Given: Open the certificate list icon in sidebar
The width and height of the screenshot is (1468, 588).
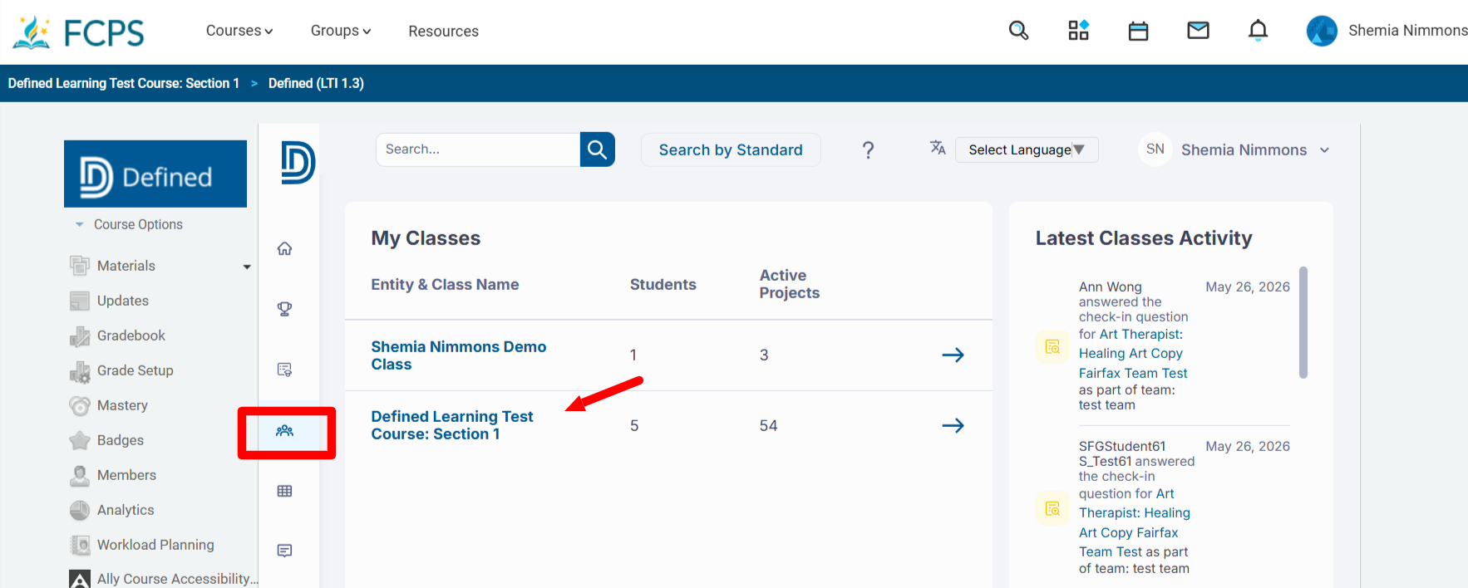Looking at the screenshot, I should [x=284, y=370].
